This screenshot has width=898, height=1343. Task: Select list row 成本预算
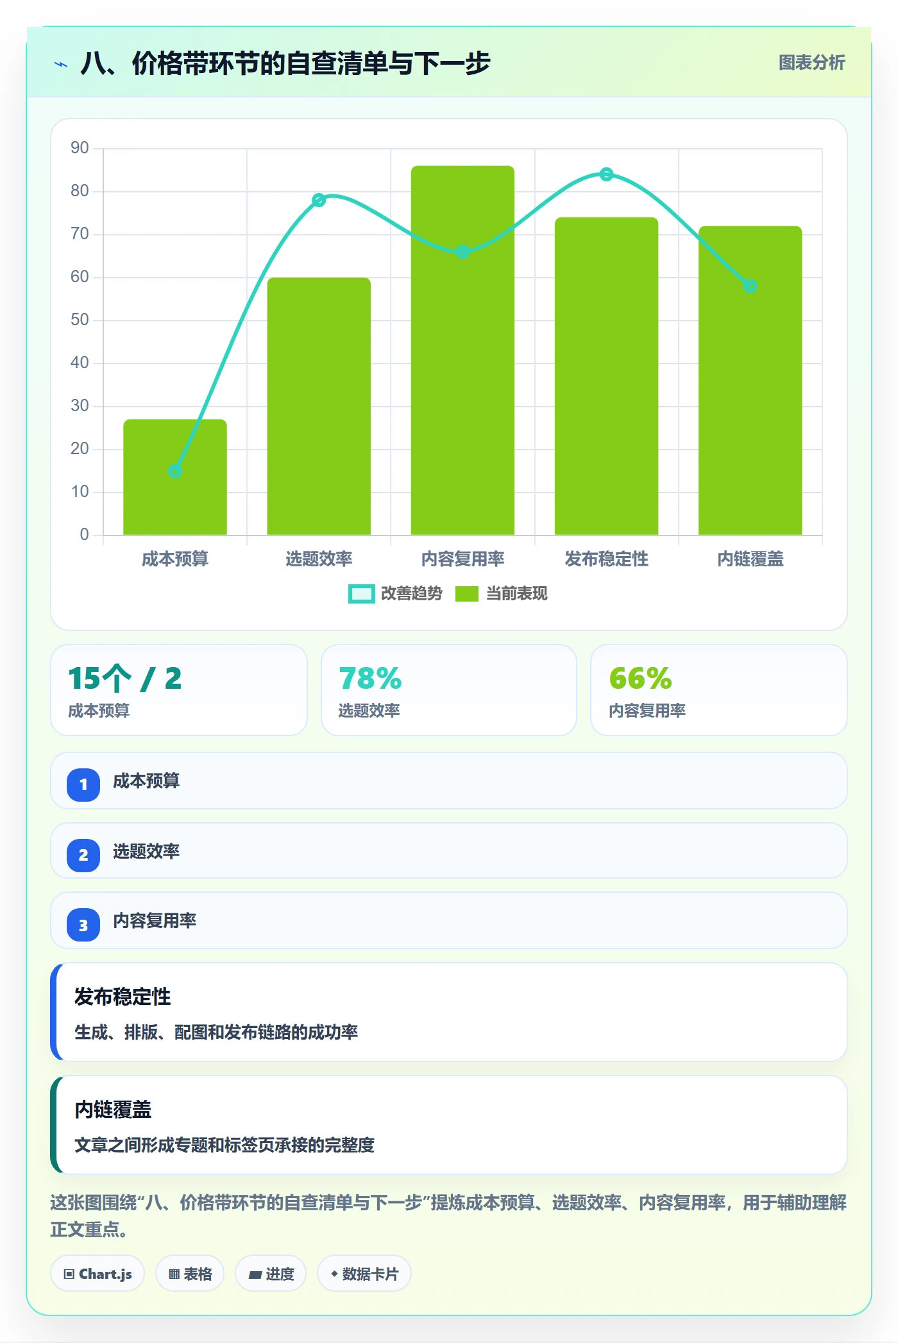tap(449, 781)
